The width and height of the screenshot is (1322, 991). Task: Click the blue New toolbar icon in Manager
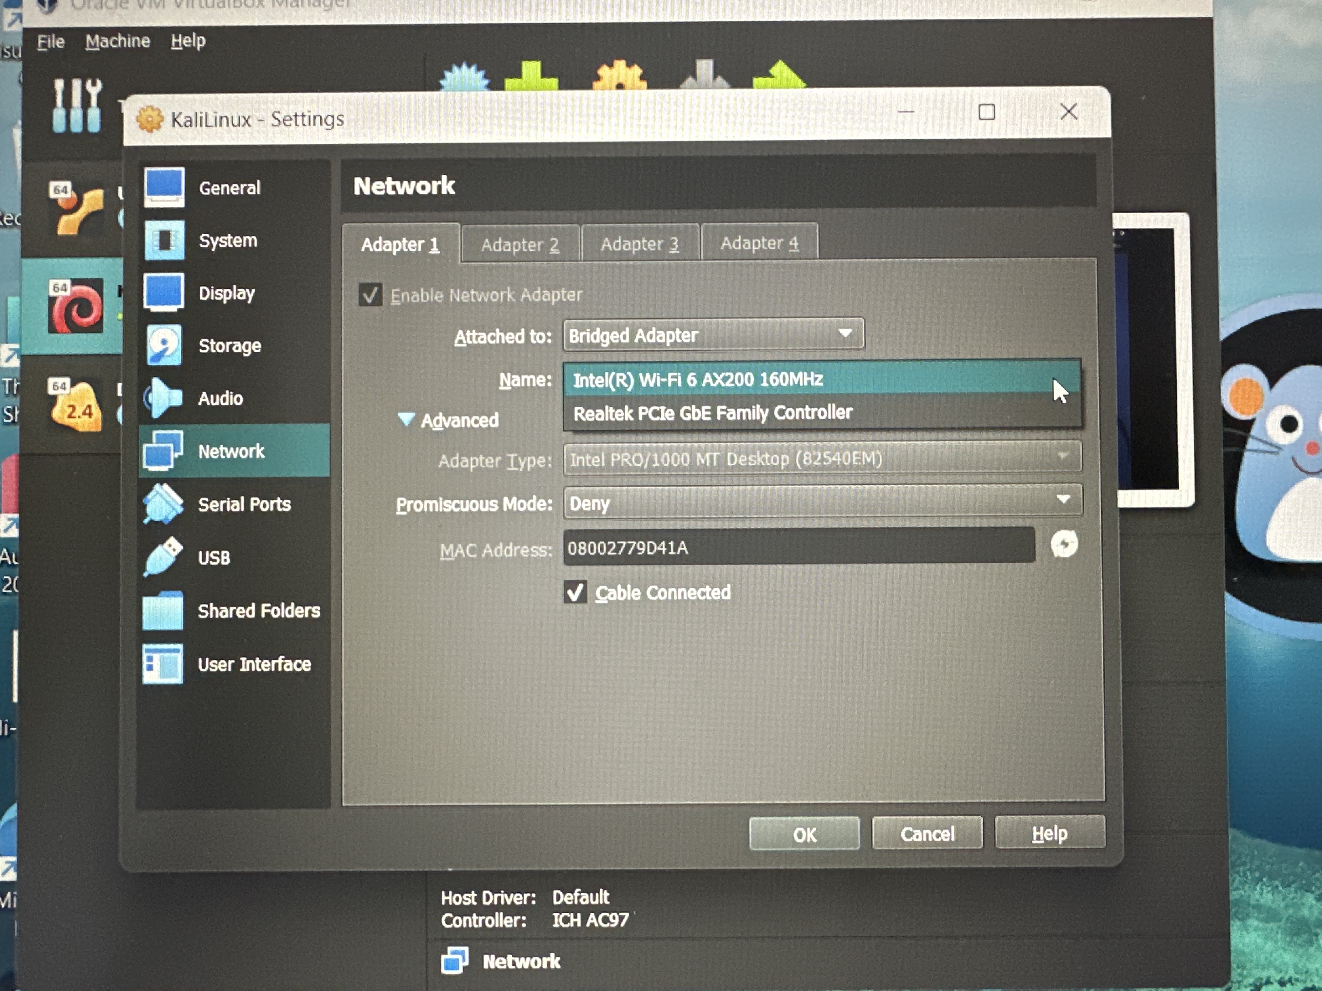click(x=464, y=76)
